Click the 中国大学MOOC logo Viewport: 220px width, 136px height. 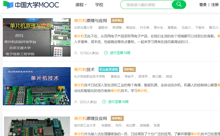point(31,5)
